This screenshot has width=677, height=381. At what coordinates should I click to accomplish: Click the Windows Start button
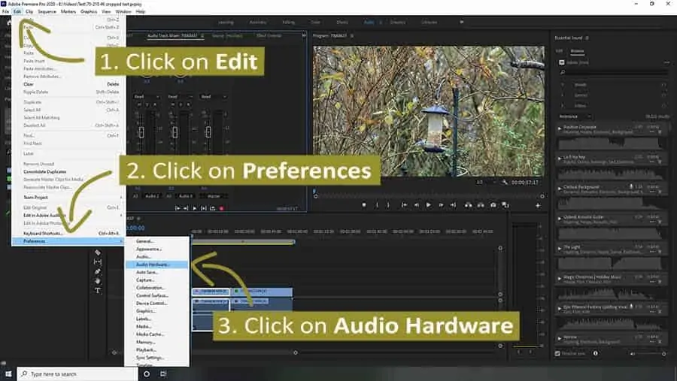(8, 373)
